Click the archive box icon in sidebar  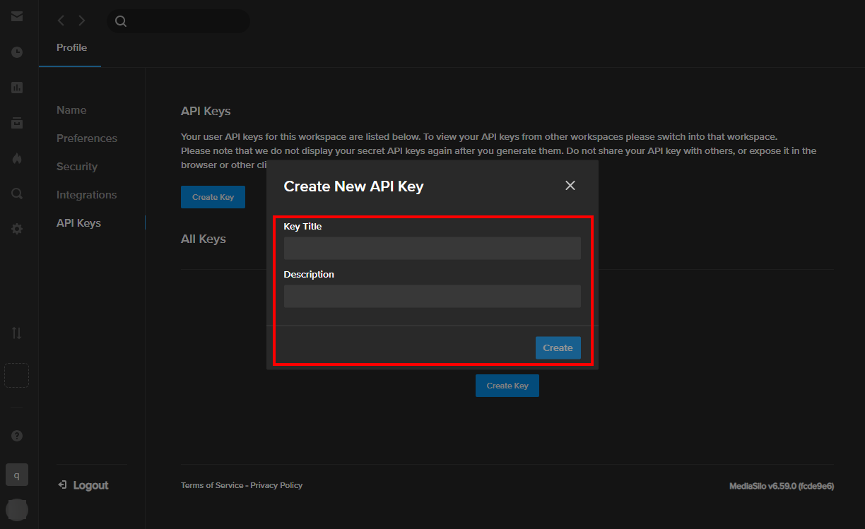[17, 123]
